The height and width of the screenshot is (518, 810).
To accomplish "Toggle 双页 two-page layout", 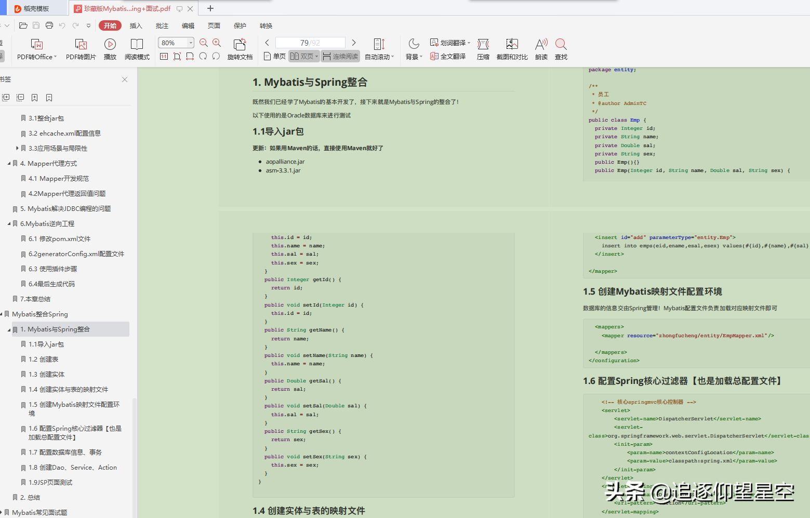I will (x=304, y=56).
